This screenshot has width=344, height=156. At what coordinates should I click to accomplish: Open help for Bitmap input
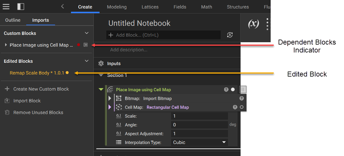242,98
